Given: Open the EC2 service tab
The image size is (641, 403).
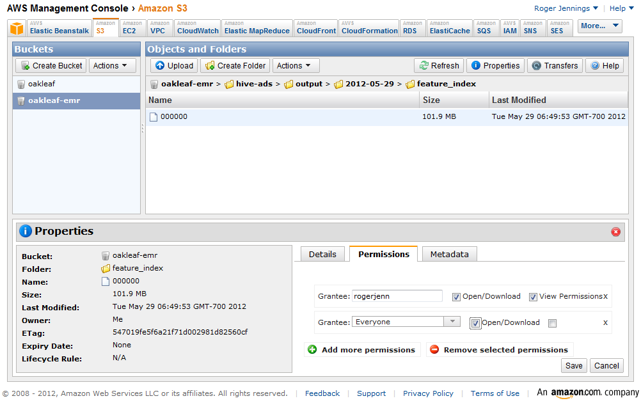Looking at the screenshot, I should [132, 28].
